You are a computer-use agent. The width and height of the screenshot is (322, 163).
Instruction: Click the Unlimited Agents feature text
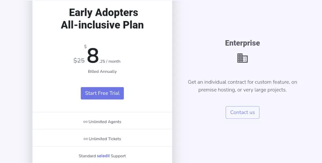point(105,122)
